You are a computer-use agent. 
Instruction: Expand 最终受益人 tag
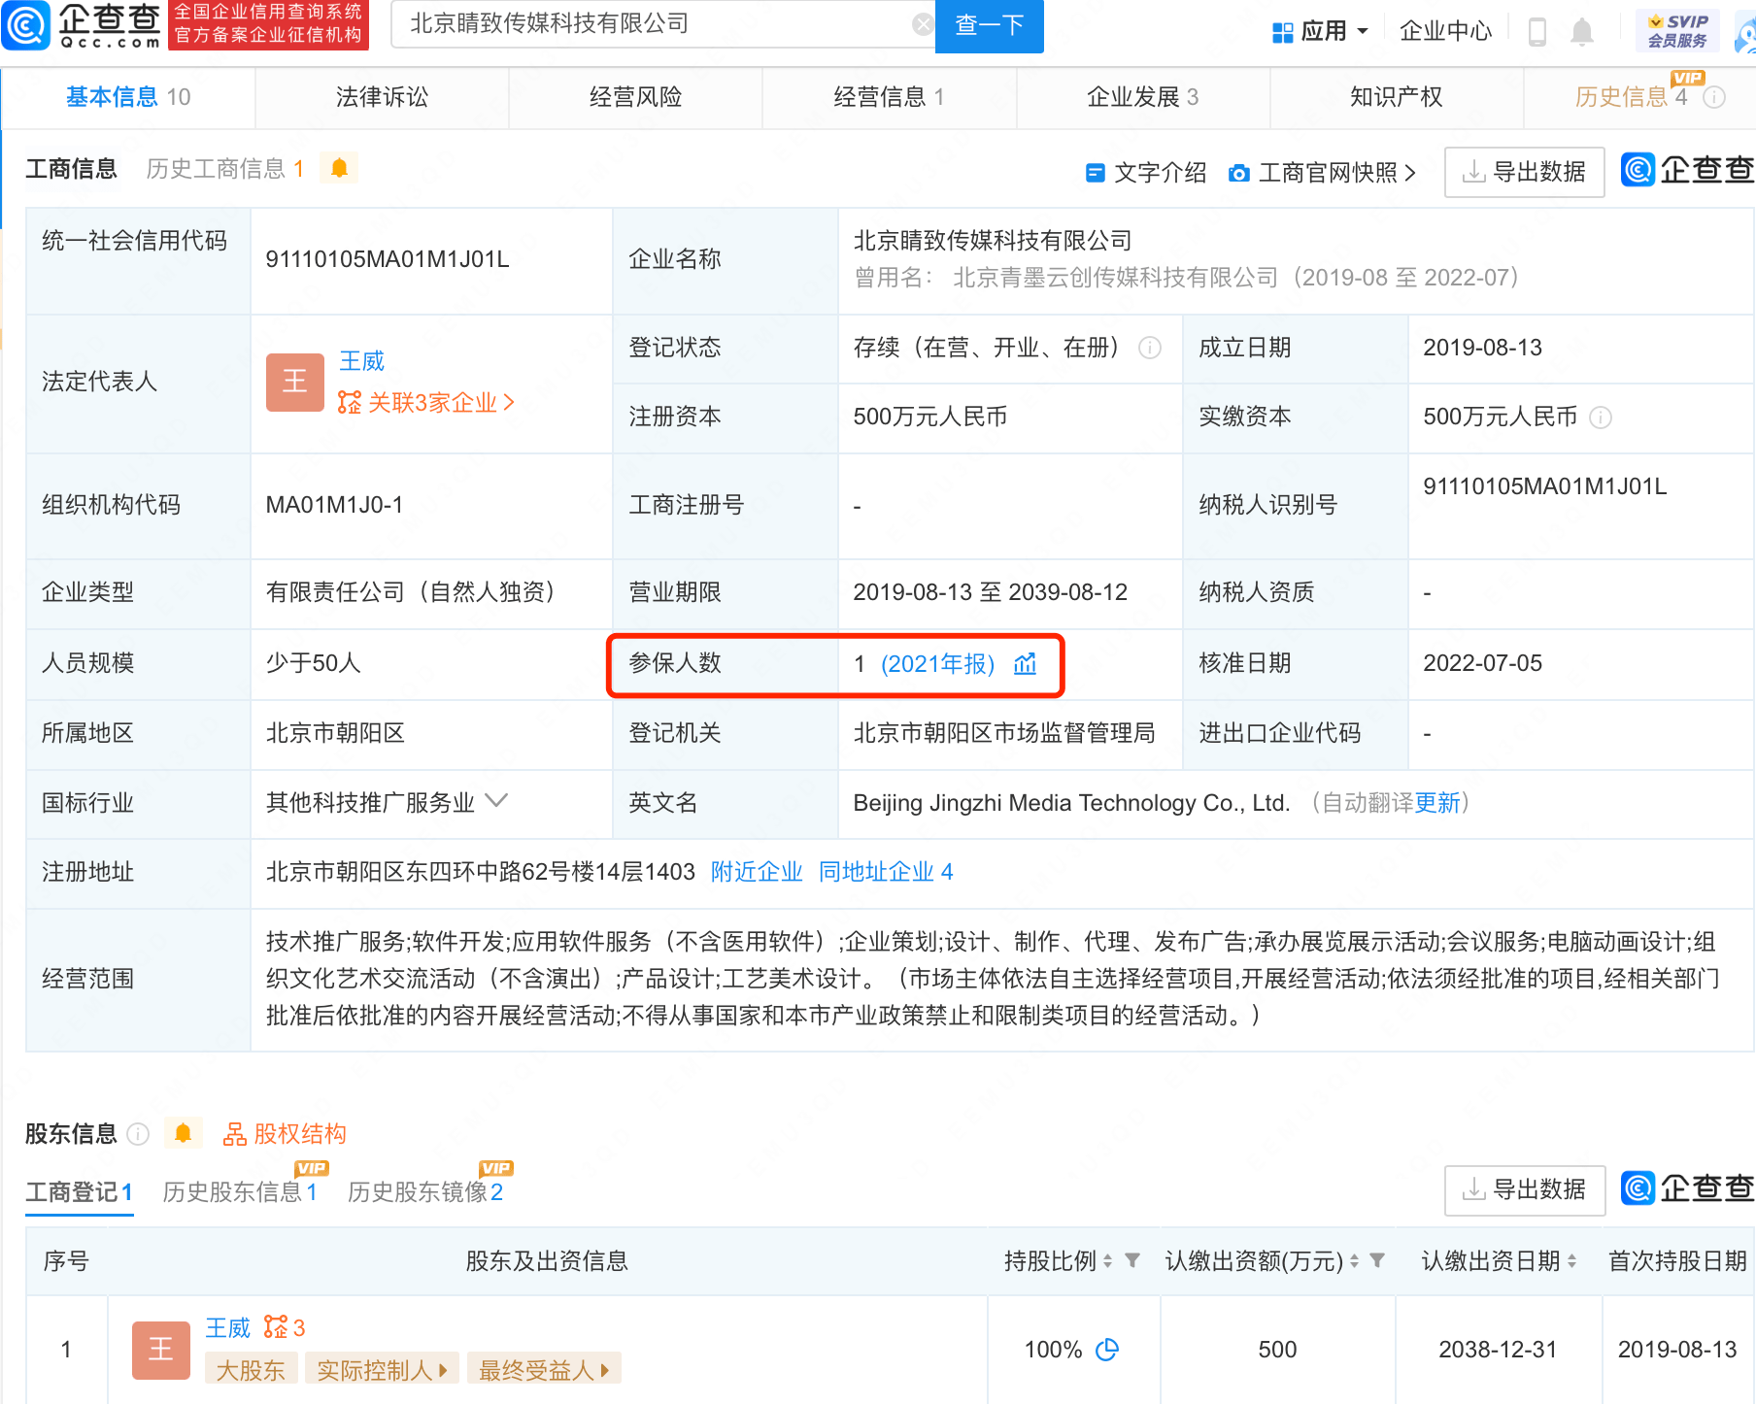(x=544, y=1369)
